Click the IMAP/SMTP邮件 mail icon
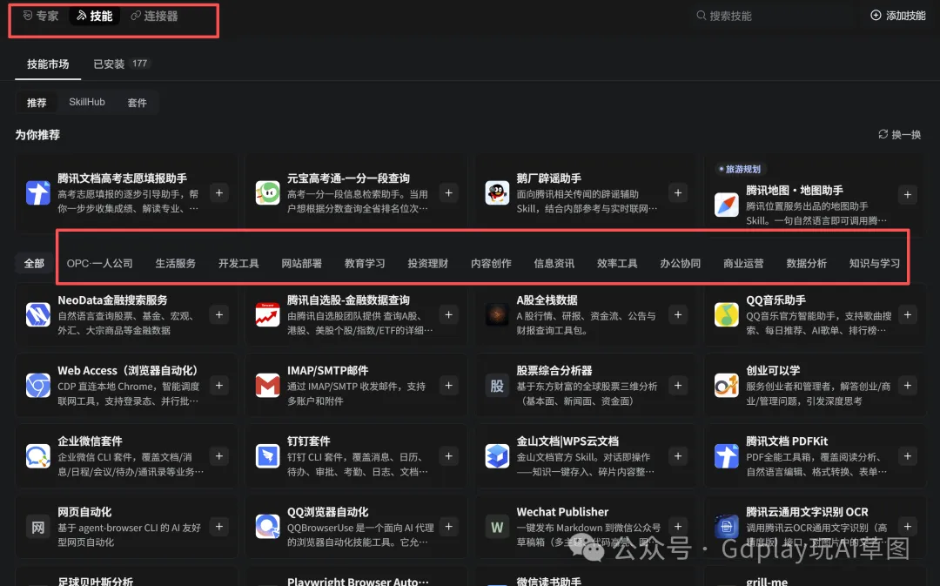The height and width of the screenshot is (586, 940). (x=267, y=386)
